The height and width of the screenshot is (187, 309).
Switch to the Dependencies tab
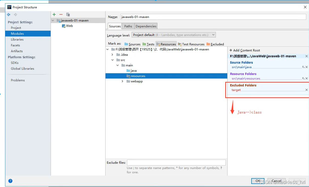click(x=146, y=26)
